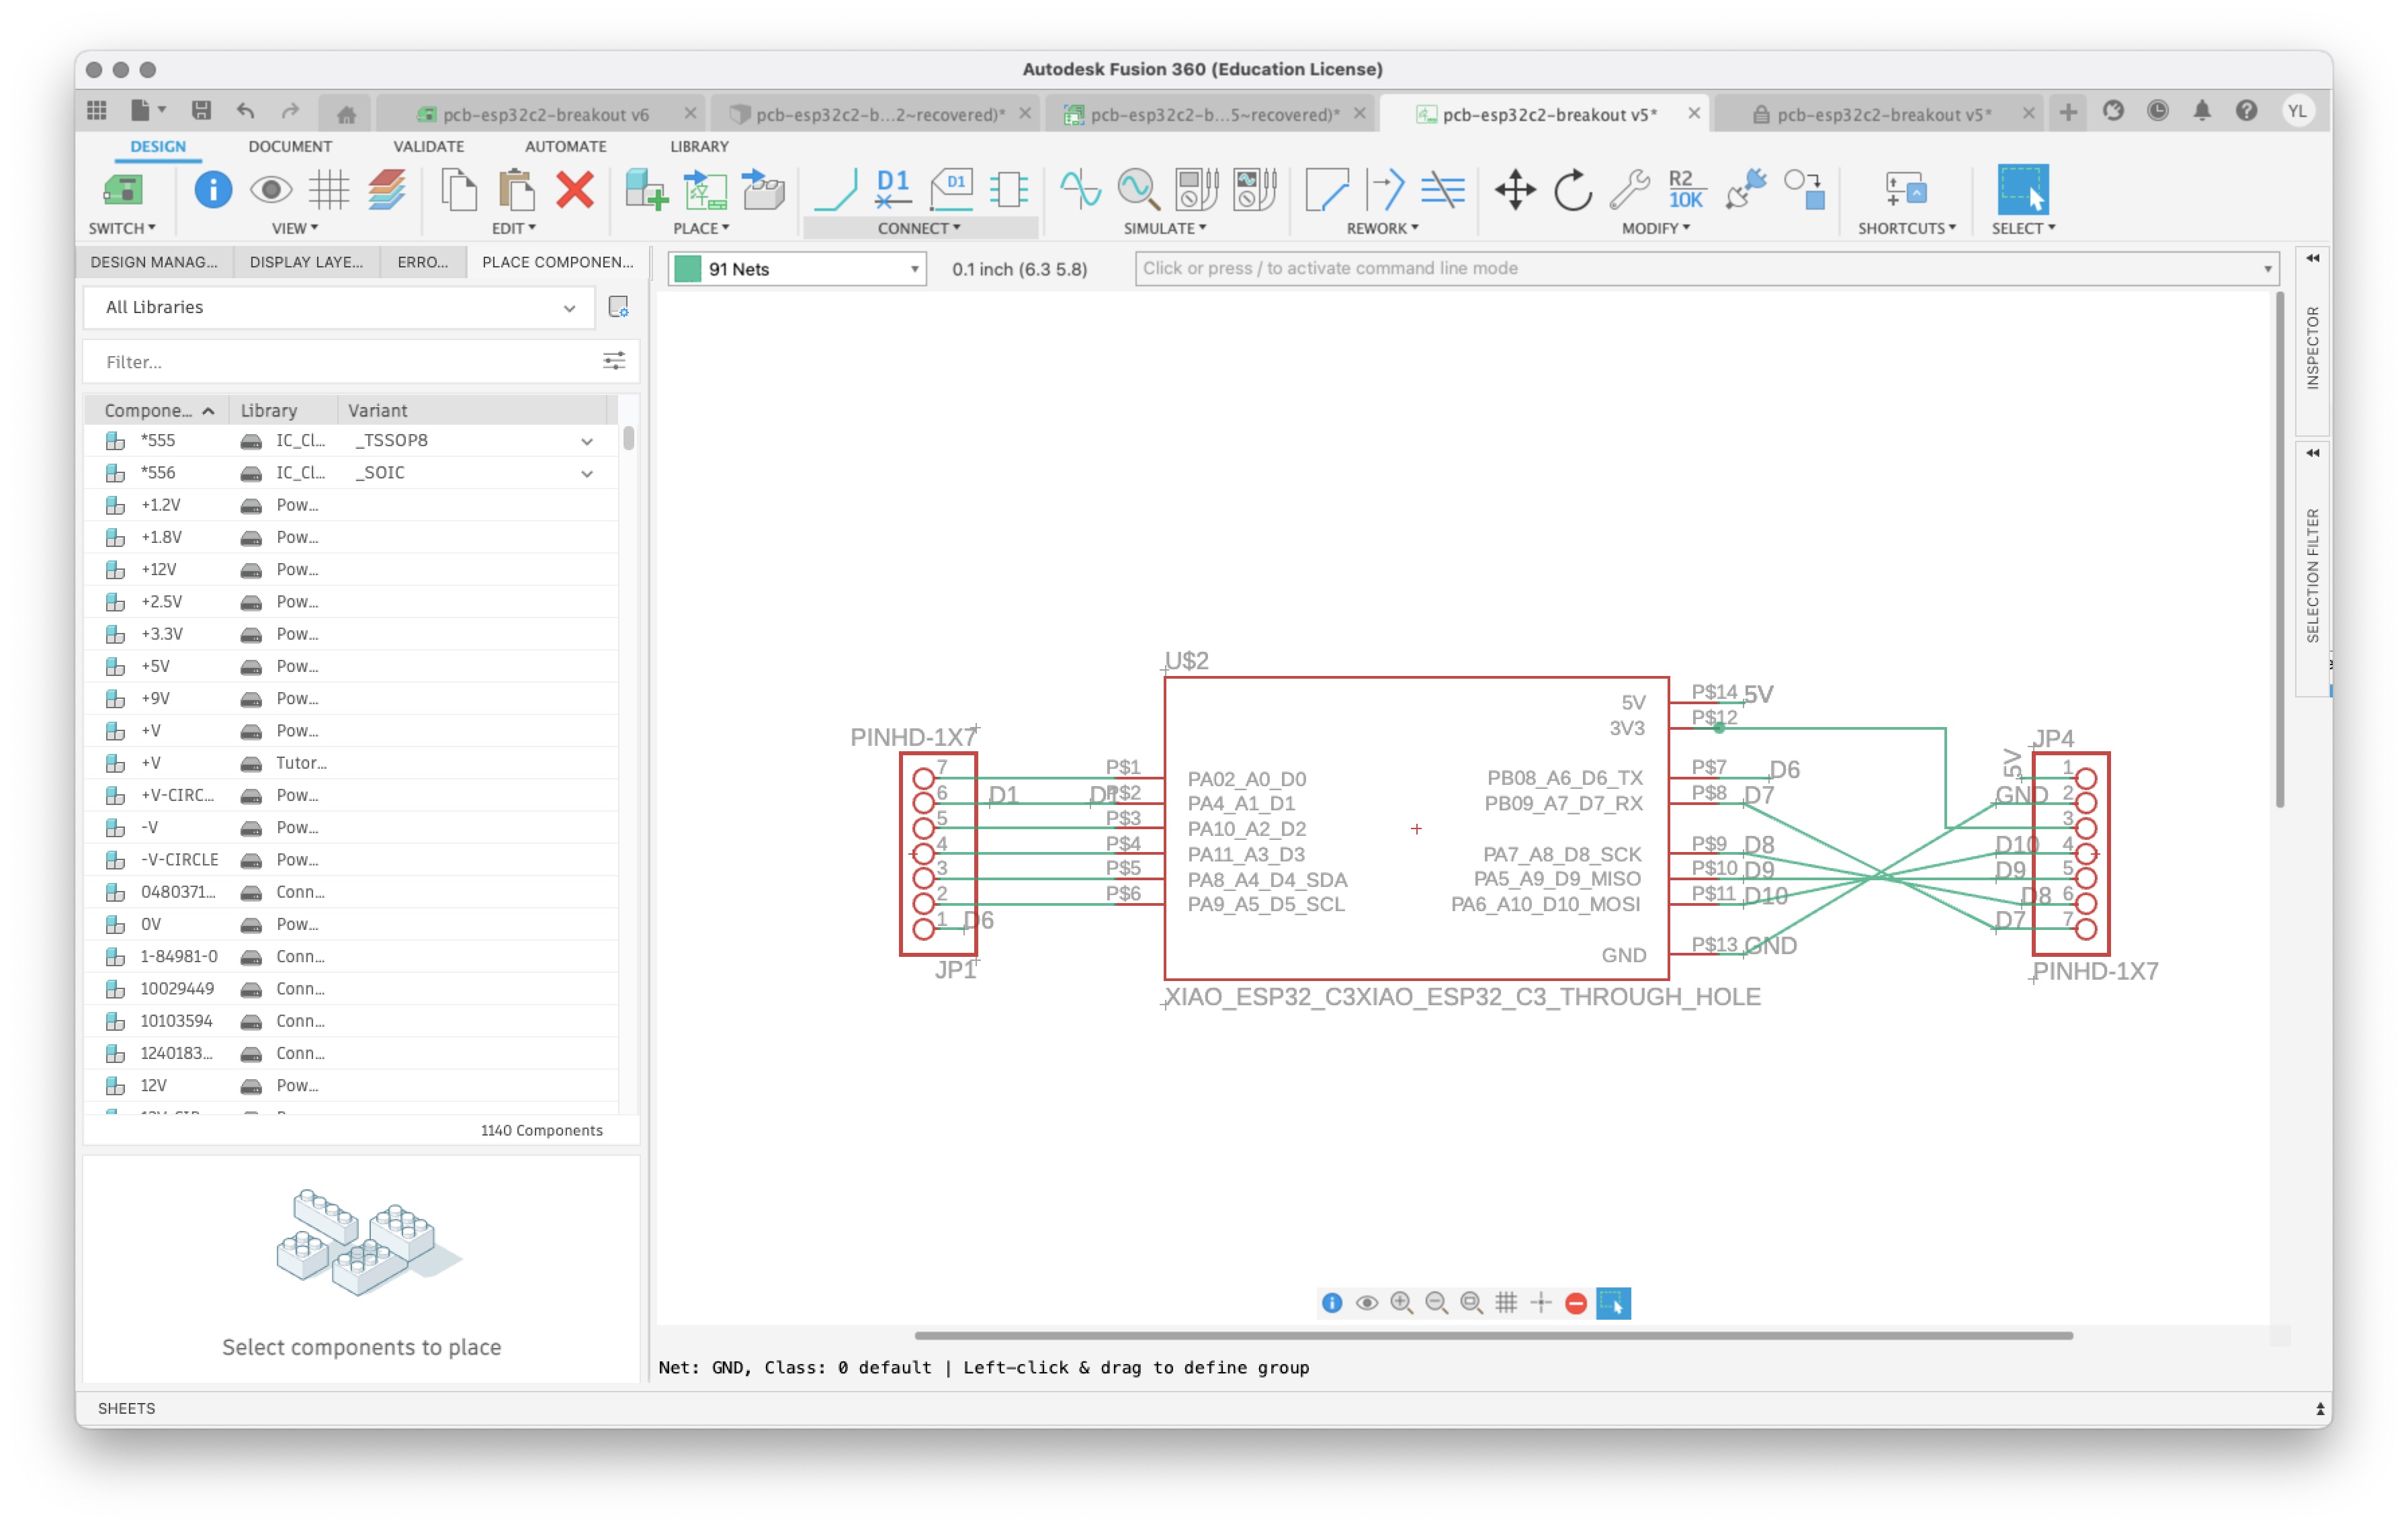Click the Shortcuts icon
2408x1528 pixels.
(1905, 189)
